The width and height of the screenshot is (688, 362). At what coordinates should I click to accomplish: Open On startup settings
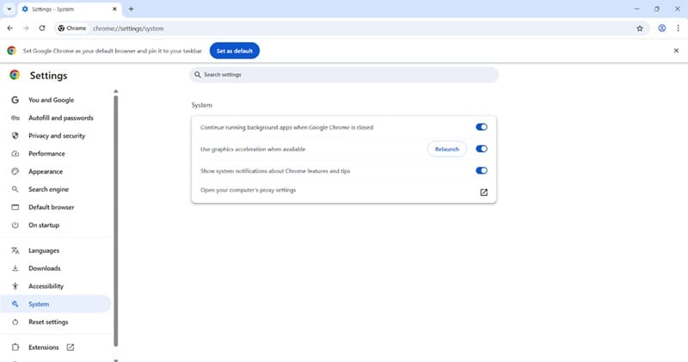[44, 225]
